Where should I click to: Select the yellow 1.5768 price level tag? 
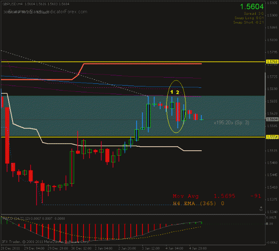click(272, 62)
